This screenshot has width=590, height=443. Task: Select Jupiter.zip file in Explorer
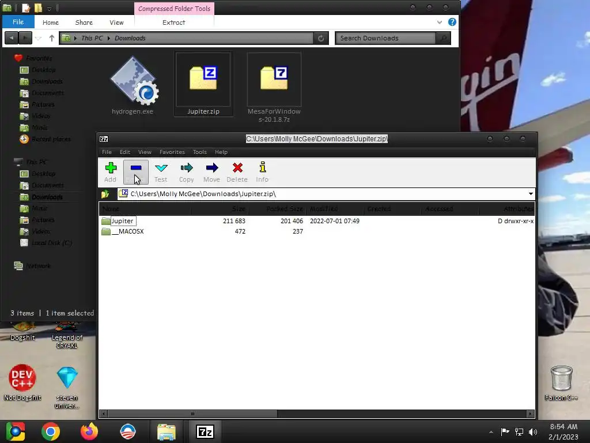[x=203, y=84]
